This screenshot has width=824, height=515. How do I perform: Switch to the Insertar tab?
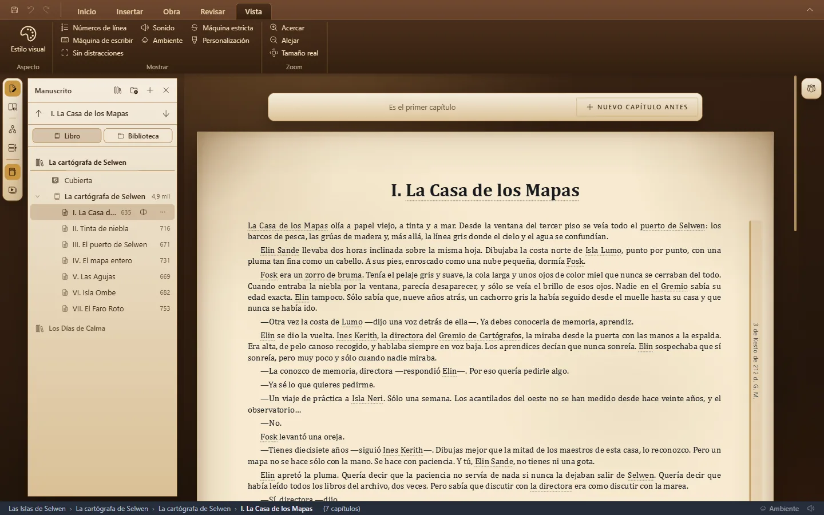(129, 11)
